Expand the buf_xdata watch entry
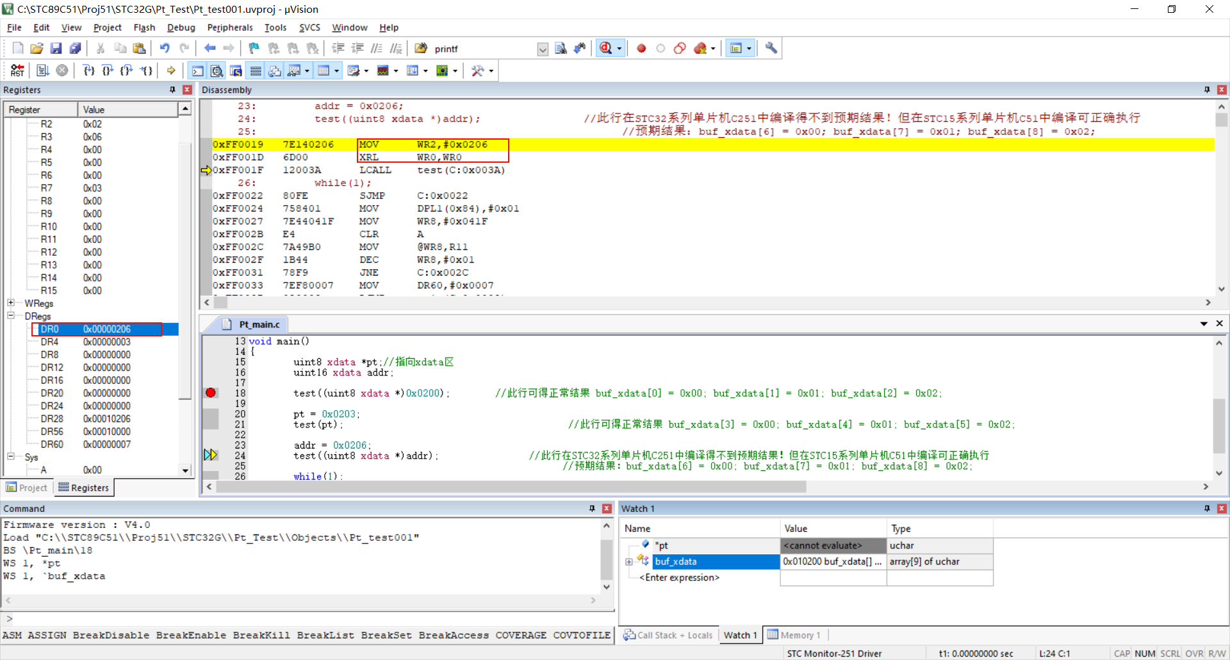 [629, 562]
